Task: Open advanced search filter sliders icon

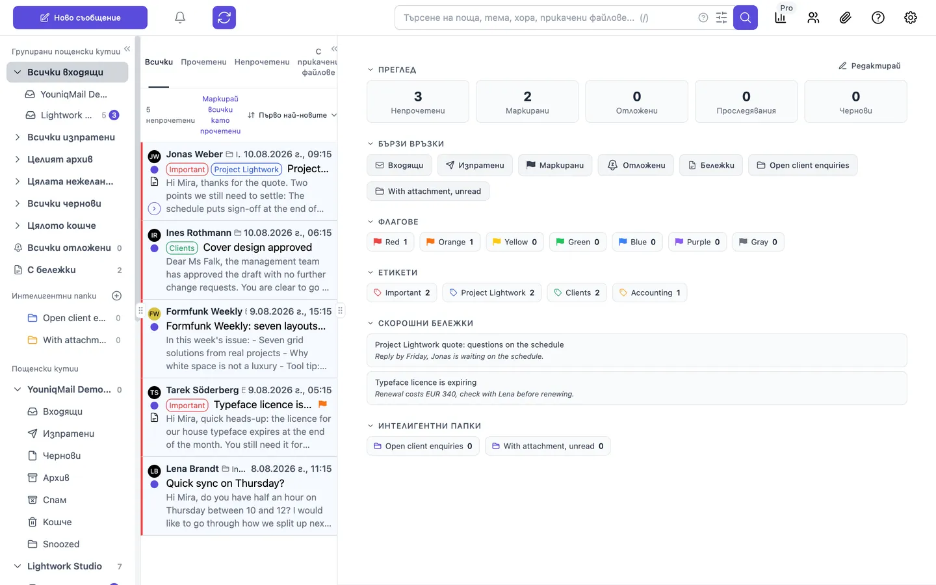Action: [721, 18]
